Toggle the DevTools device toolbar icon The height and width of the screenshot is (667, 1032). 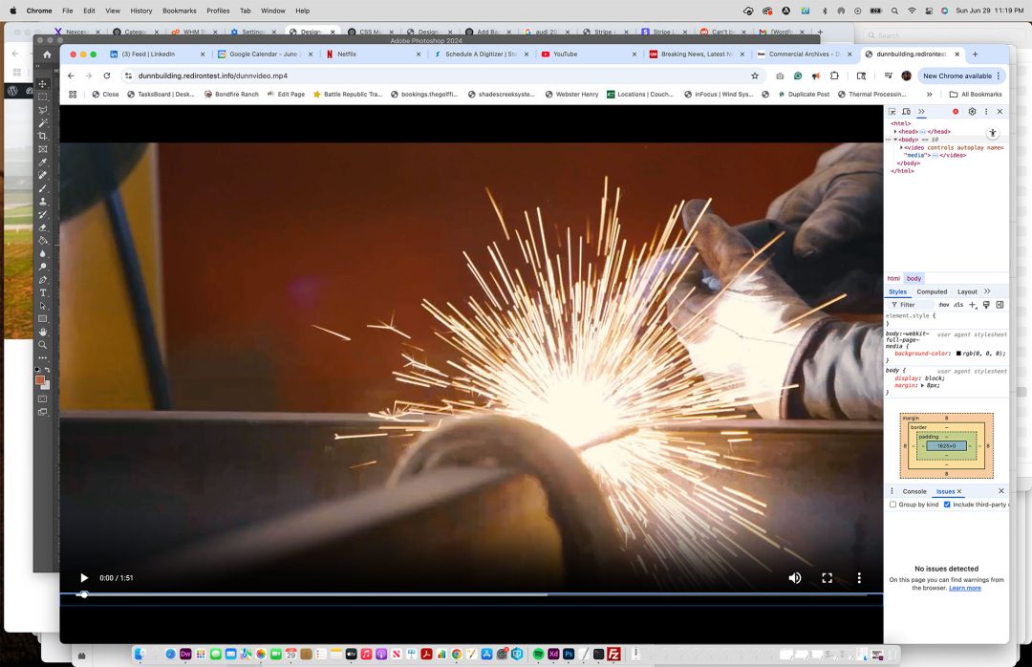click(x=906, y=112)
